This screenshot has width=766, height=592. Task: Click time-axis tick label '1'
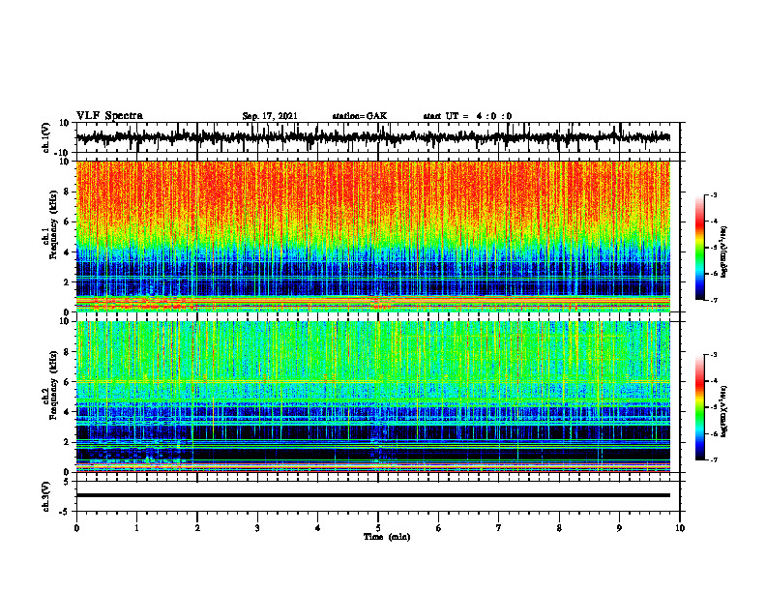coord(136,528)
